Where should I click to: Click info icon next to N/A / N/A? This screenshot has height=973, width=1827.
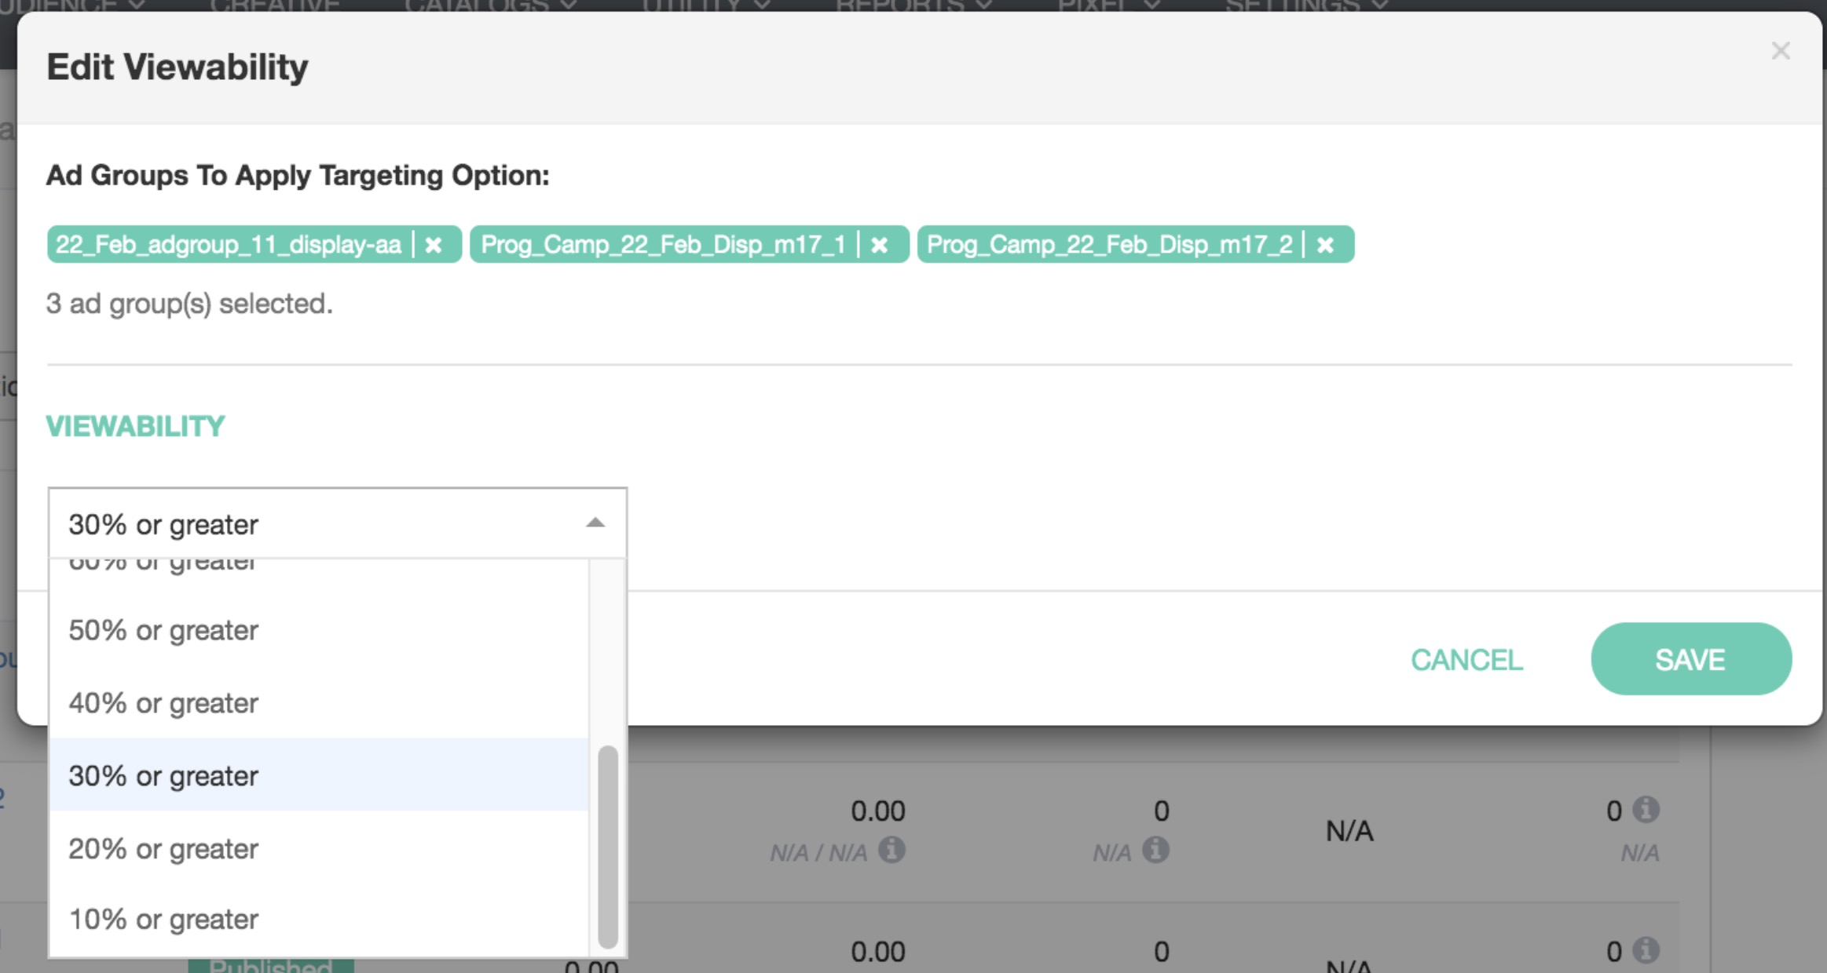(x=892, y=850)
